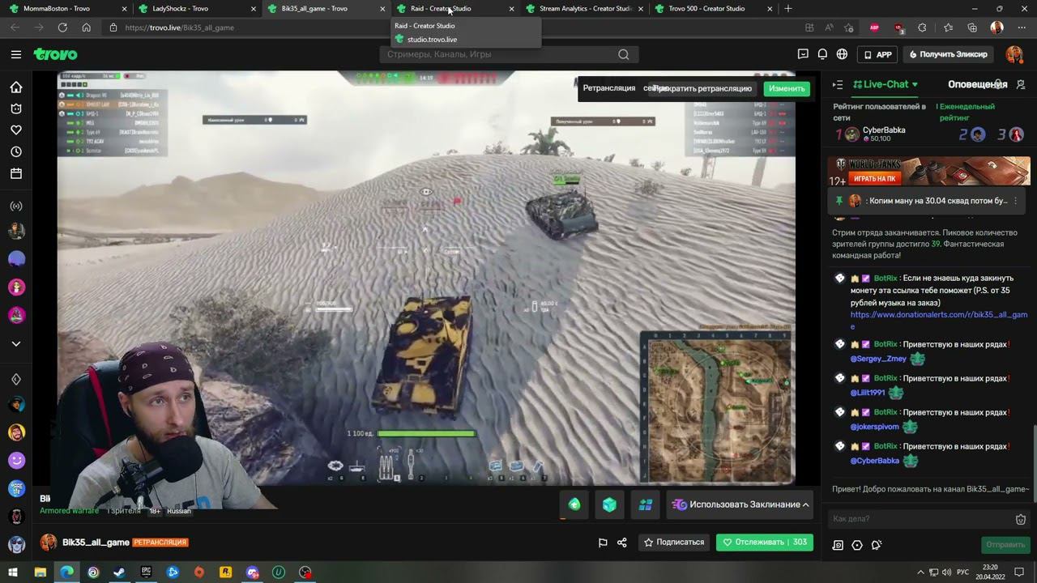Click the Отправить send button

pyautogui.click(x=1005, y=545)
